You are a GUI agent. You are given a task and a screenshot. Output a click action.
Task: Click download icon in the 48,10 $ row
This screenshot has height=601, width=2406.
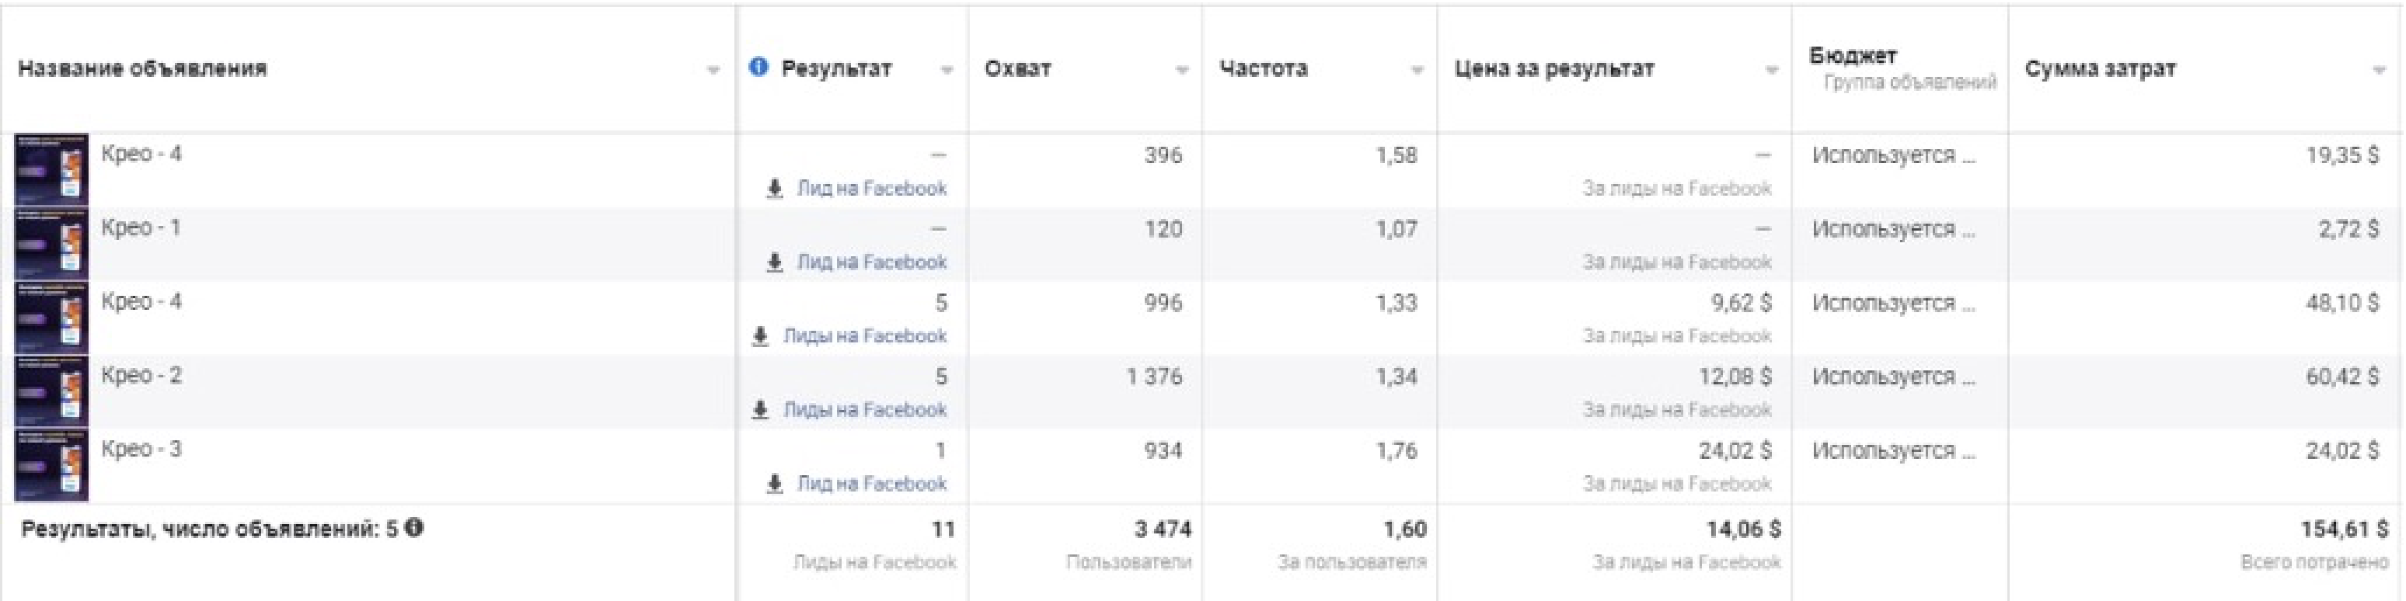coord(760,336)
